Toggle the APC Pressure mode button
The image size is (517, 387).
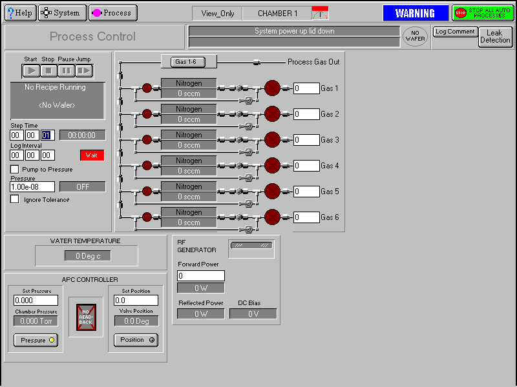tap(36, 340)
